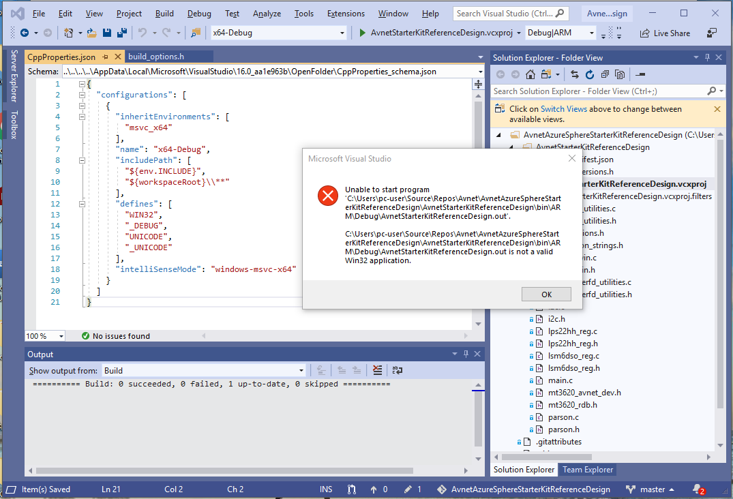
Task: Click the Open File toolbar icon
Action: [x=93, y=33]
